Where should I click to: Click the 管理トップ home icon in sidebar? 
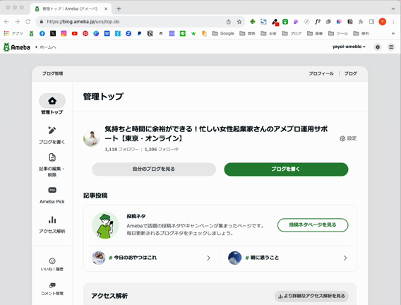click(x=52, y=101)
